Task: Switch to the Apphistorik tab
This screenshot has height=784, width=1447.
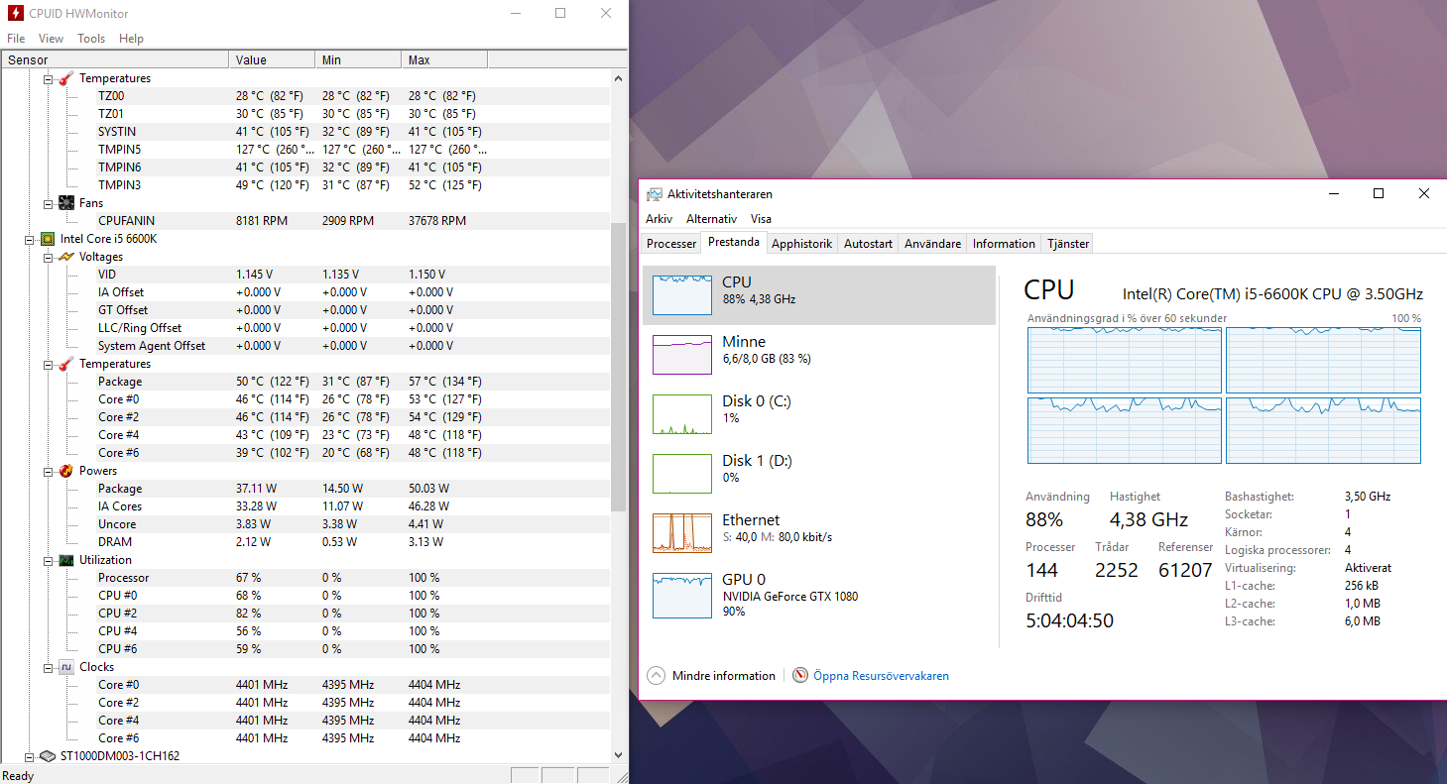Action: (801, 244)
